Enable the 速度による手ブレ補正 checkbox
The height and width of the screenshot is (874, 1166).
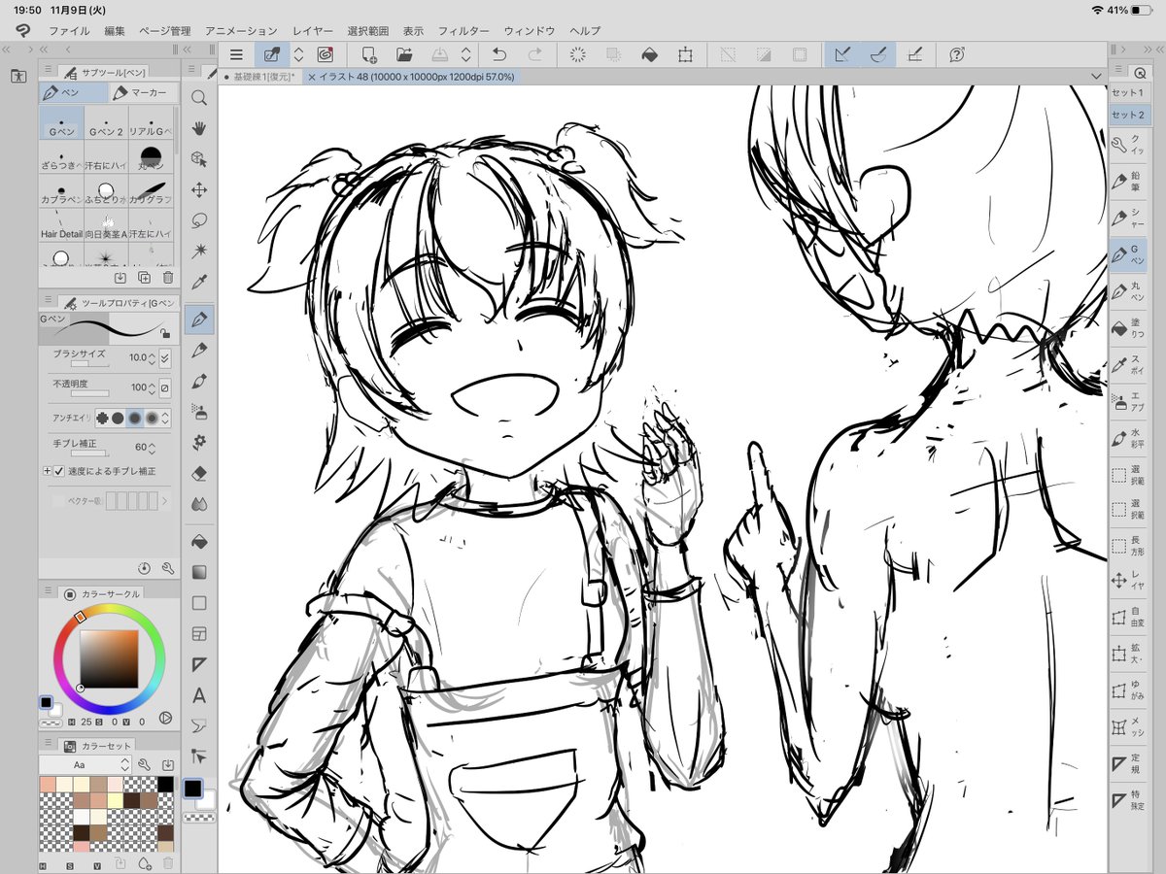59,471
